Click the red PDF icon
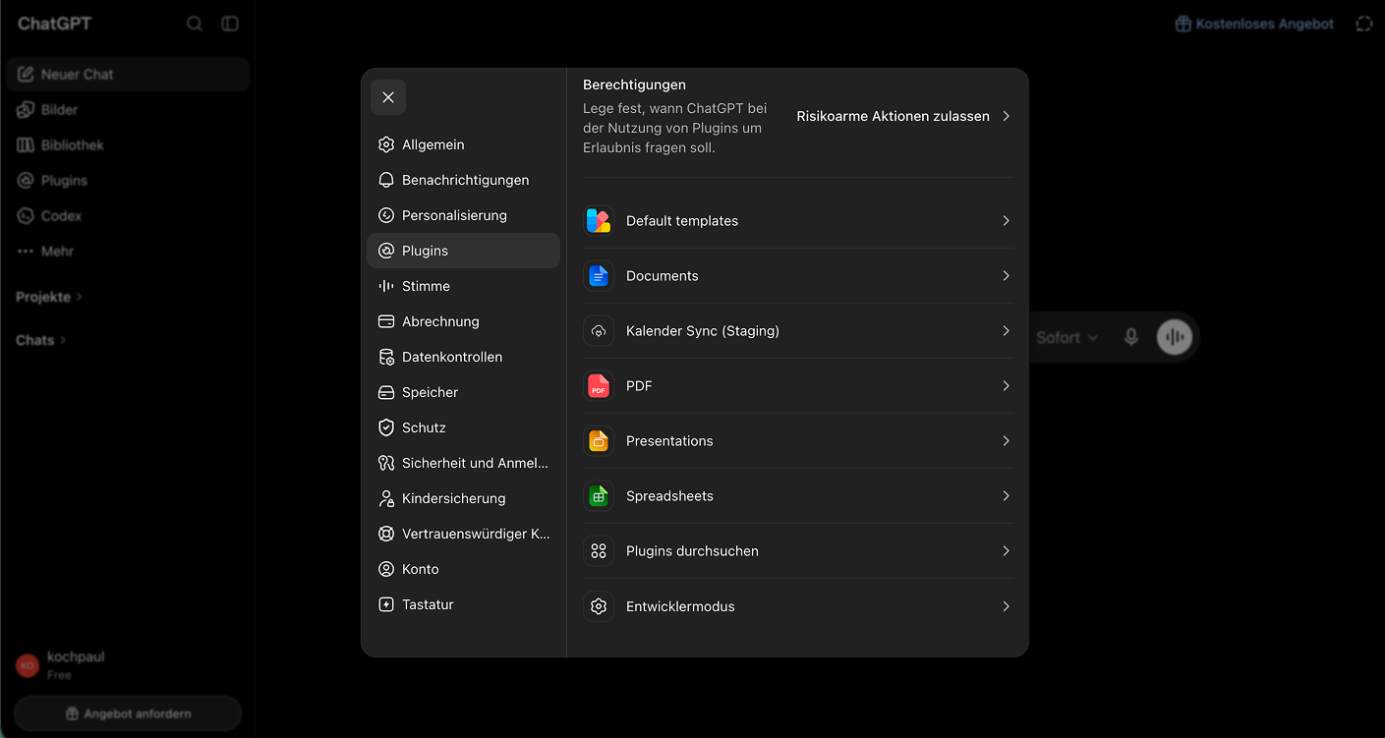 coord(599,386)
